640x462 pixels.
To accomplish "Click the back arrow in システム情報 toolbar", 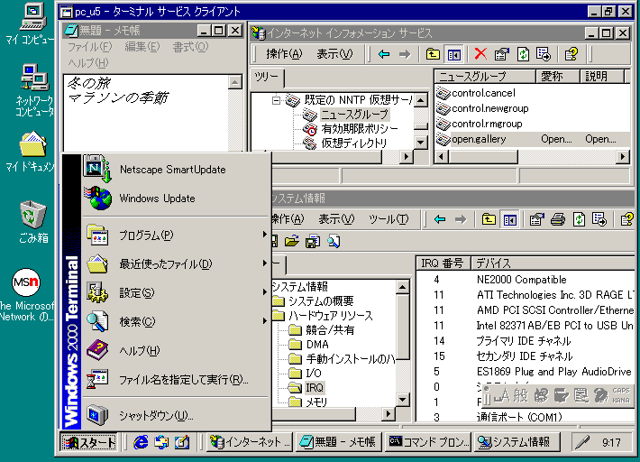I will click(440, 220).
